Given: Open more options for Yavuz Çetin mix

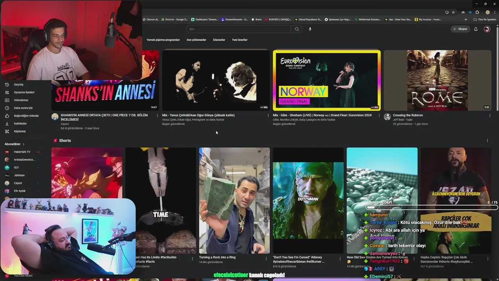Looking at the screenshot, I should click(x=268, y=116).
